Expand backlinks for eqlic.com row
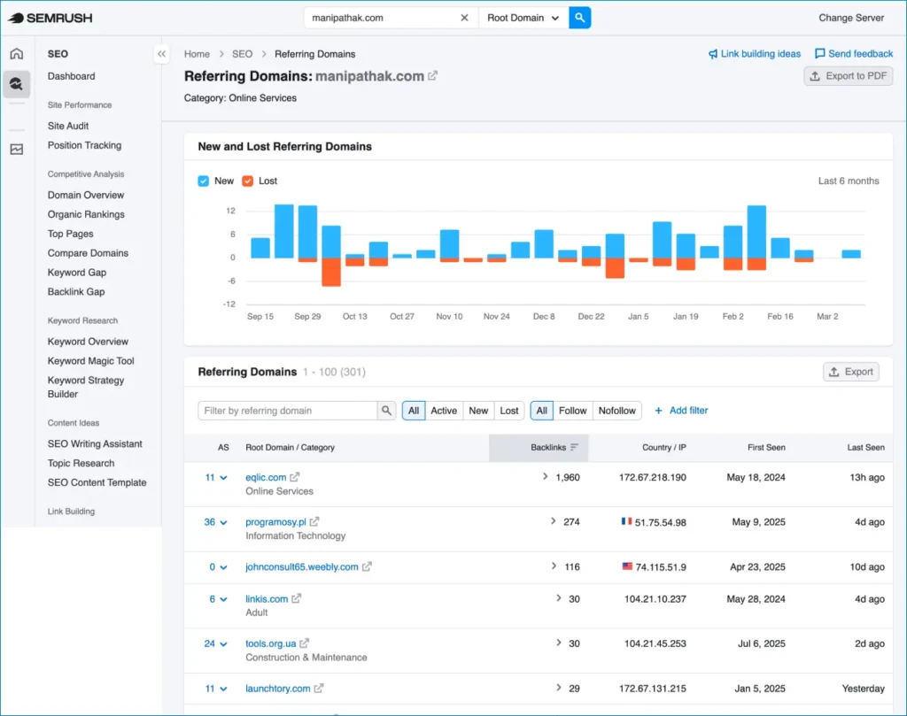The height and width of the screenshot is (716, 907). [x=546, y=477]
